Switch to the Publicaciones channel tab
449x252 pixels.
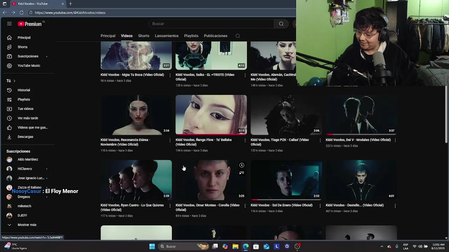[x=216, y=36]
